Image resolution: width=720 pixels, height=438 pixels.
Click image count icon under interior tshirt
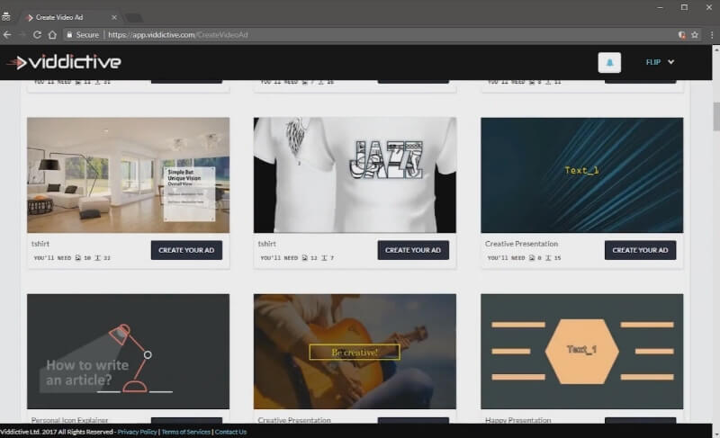tap(78, 258)
